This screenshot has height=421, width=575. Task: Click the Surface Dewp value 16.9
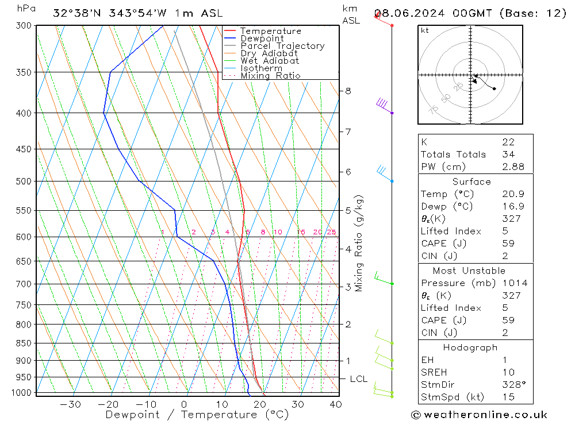point(513,206)
